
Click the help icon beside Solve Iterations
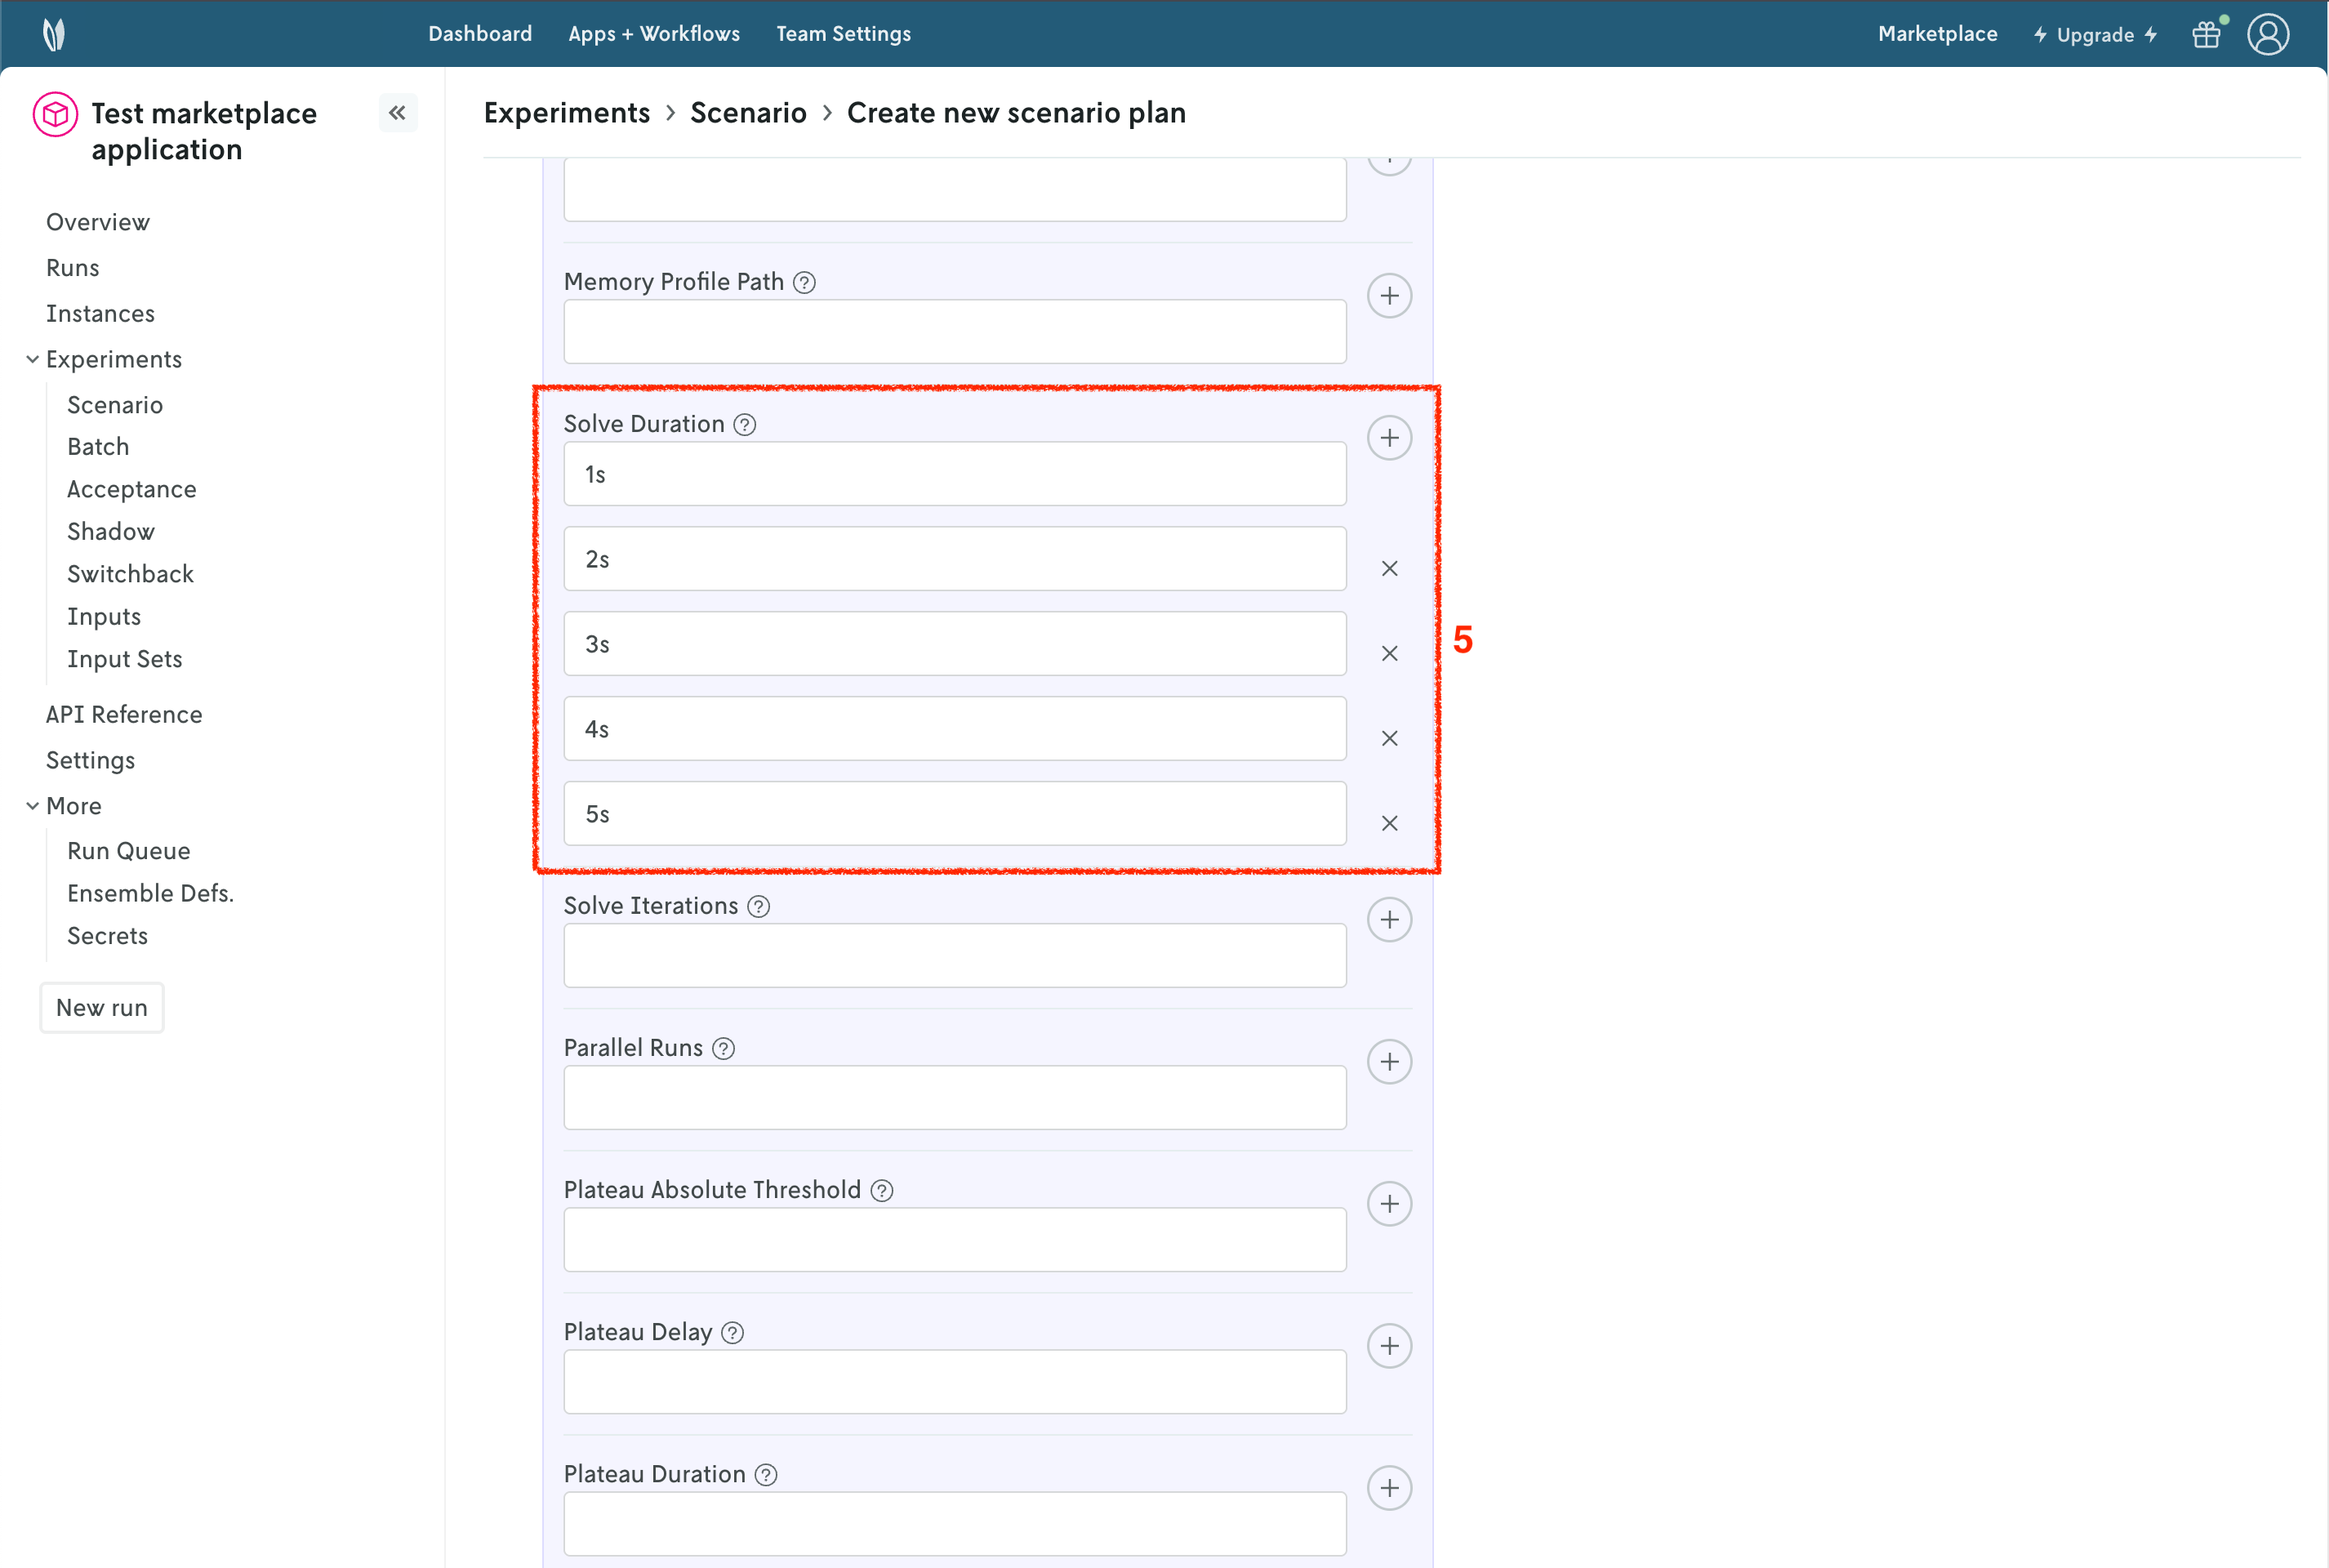(759, 907)
